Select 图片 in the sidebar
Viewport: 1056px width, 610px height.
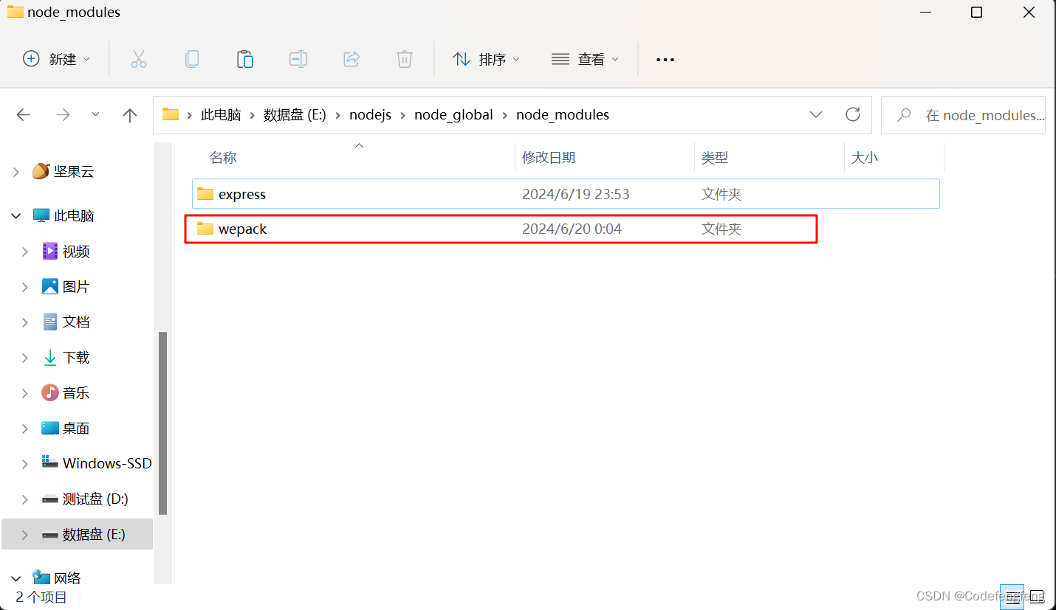(x=76, y=287)
